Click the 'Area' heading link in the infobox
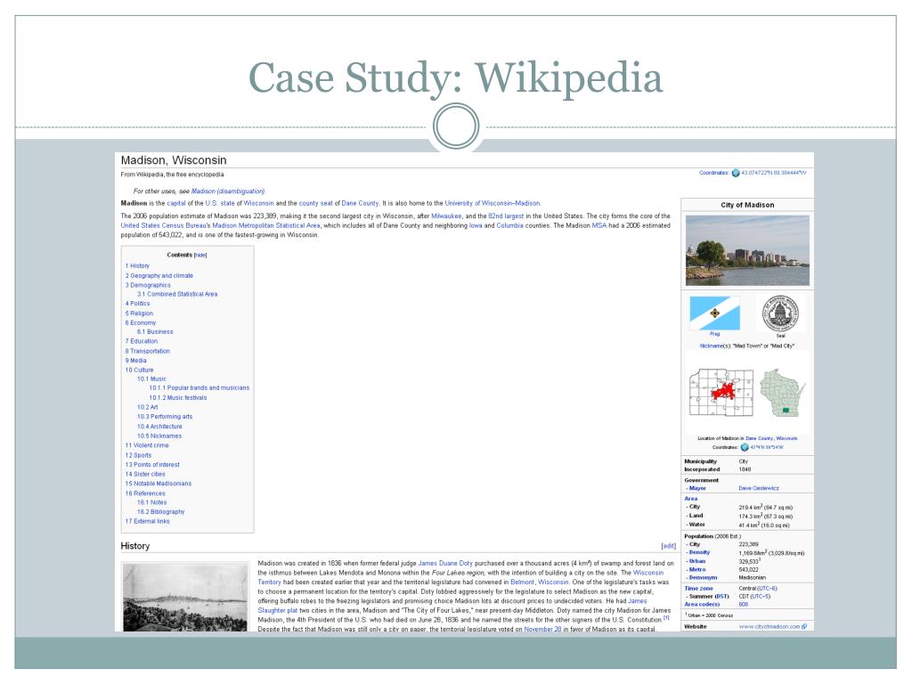This screenshot has width=912, height=684. coord(691,499)
